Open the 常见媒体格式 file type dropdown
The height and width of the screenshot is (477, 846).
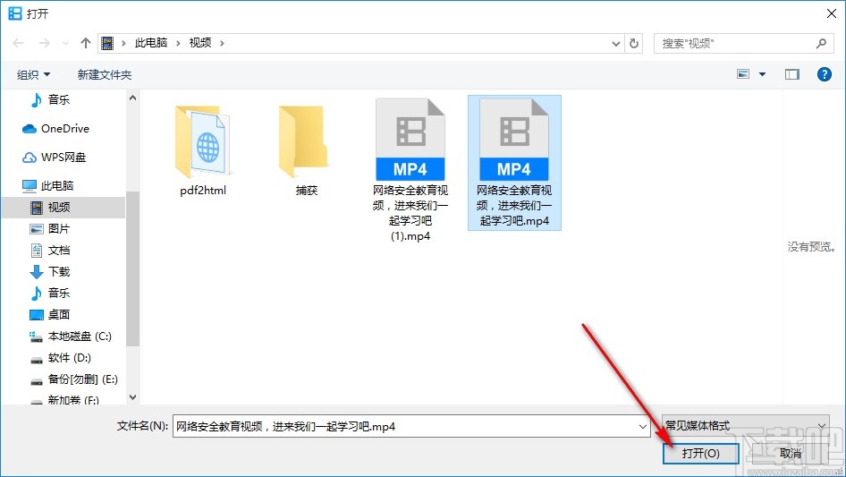click(745, 426)
